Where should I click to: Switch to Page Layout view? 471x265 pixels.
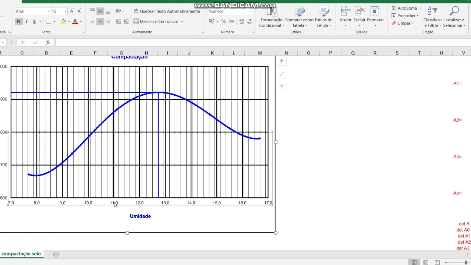426,262
